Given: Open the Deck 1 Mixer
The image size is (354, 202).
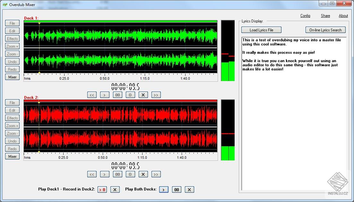Looking at the screenshot, I should click(12, 77).
